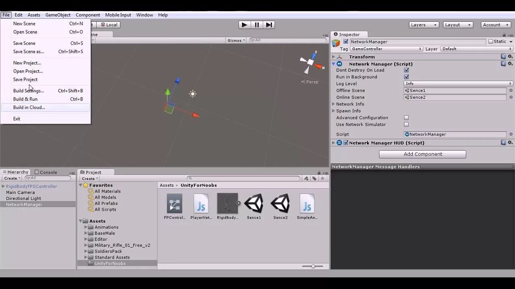Click the save search star icon
Image resolution: width=515 pixels, height=289 pixels.
[x=322, y=179]
